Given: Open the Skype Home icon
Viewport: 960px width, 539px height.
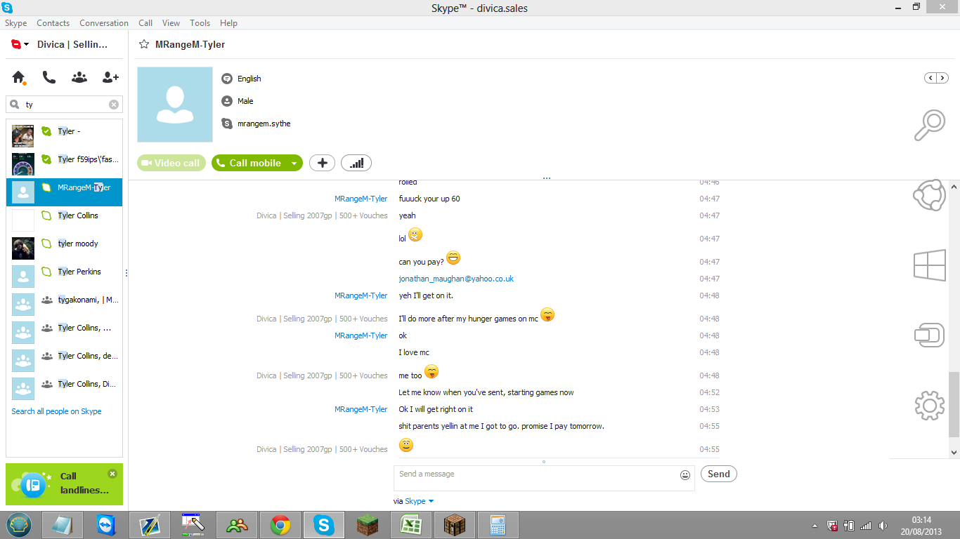Looking at the screenshot, I should [18, 77].
